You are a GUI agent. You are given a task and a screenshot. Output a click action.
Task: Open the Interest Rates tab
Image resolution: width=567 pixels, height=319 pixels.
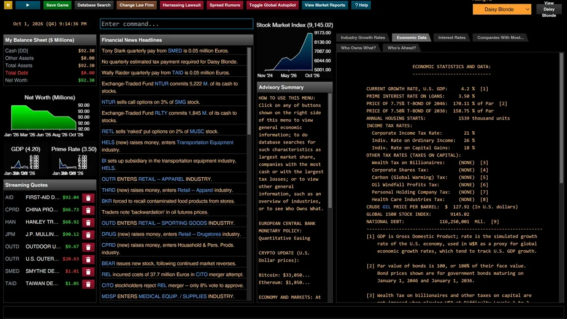coord(452,38)
